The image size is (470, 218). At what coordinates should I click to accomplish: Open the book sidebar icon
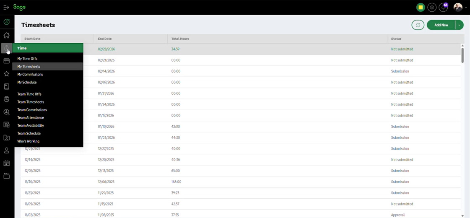click(7, 87)
